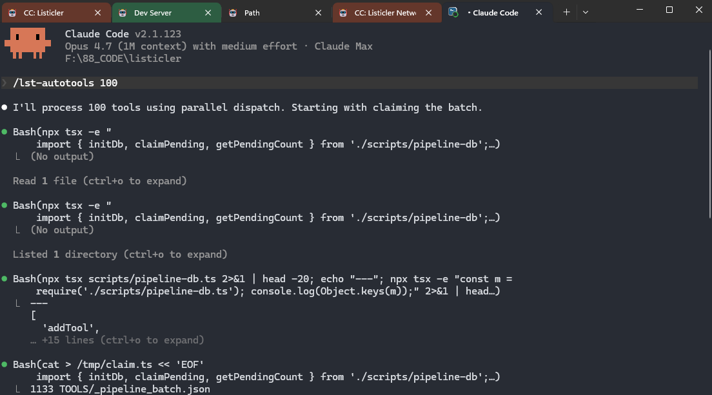Close the Claude Code tab

(539, 12)
